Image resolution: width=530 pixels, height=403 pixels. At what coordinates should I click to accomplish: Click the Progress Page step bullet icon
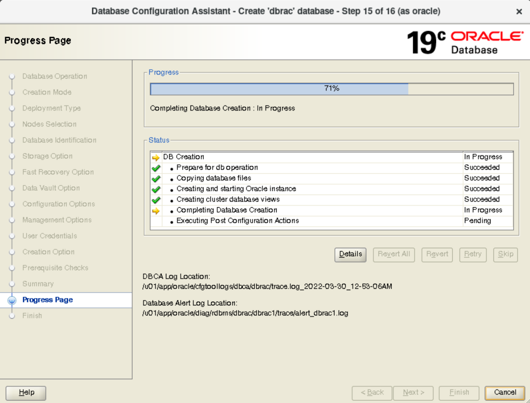(x=12, y=300)
